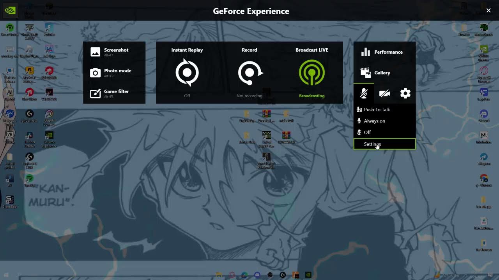Open the overlay settings gear
Screen dimensions: 499x280
click(405, 93)
